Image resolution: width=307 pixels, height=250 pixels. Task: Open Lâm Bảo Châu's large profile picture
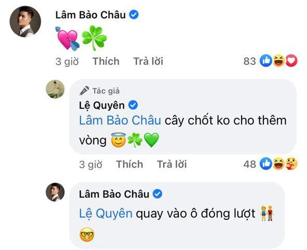pyautogui.click(x=25, y=21)
